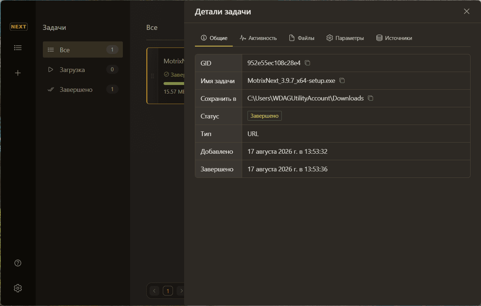The width and height of the screenshot is (481, 306).
Task: Go to previous page in pagination
Action: tap(155, 291)
